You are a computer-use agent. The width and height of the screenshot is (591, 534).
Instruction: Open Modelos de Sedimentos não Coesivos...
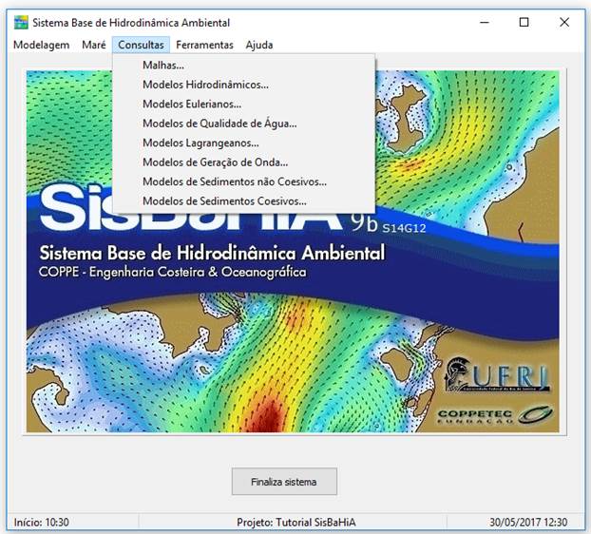point(243,181)
